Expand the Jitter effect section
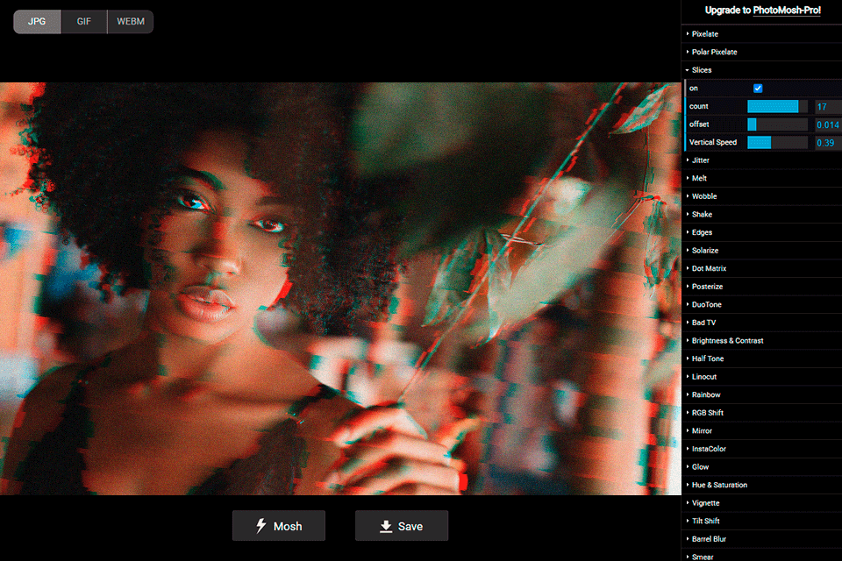Viewport: 842px width, 561px height. [x=761, y=160]
